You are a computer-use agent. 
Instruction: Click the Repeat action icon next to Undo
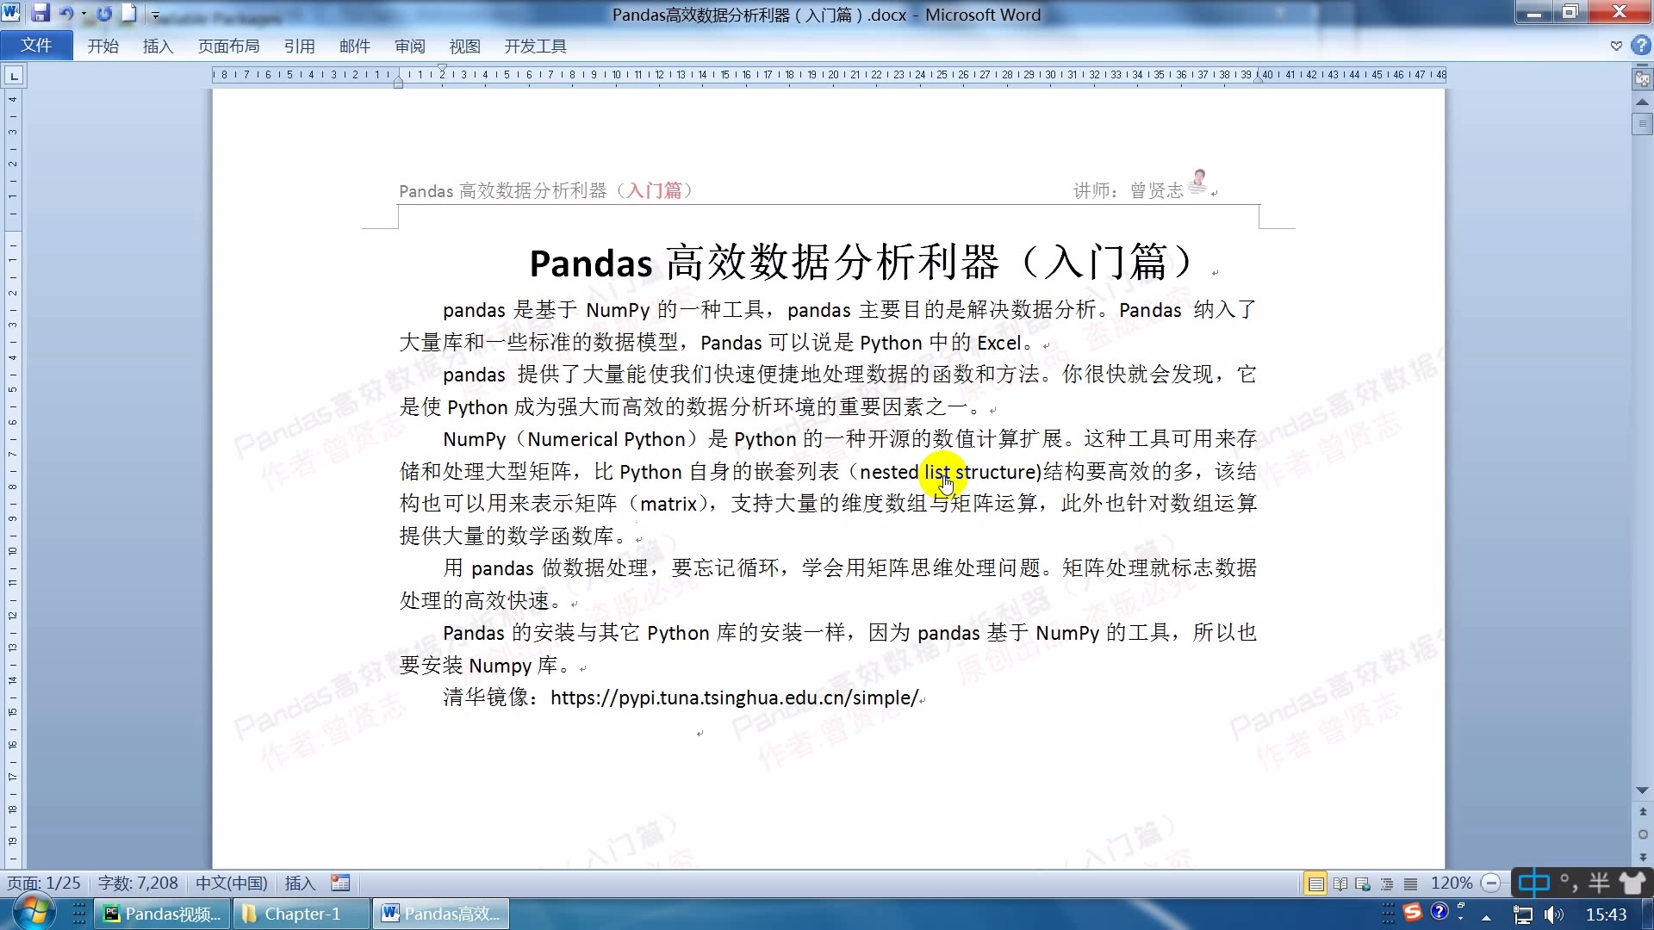(104, 14)
